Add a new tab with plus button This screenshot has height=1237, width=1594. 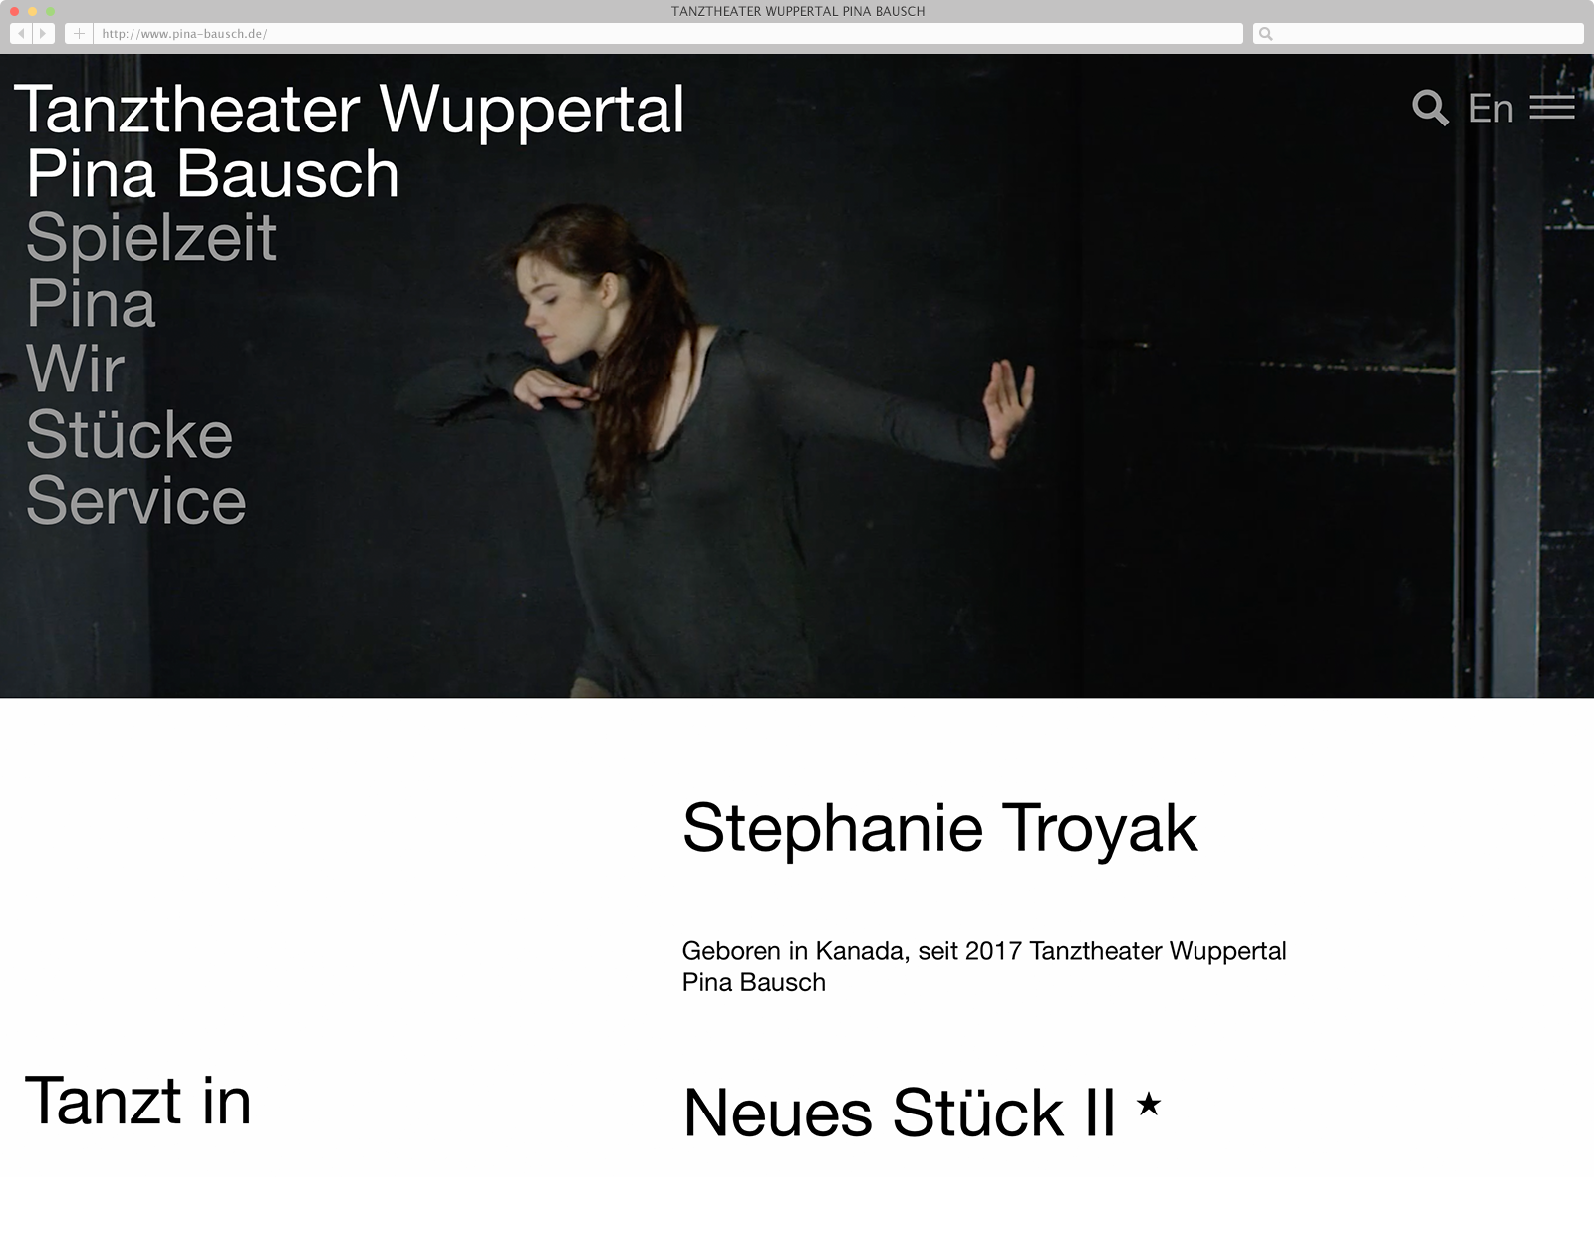coord(79,34)
